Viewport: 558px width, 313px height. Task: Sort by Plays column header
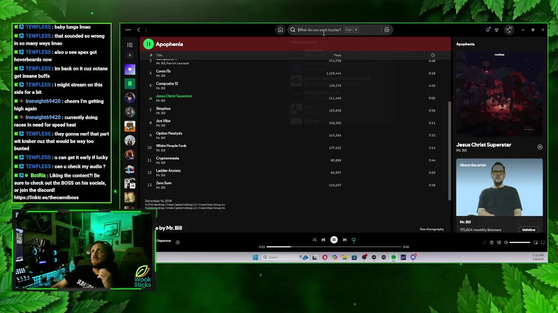click(337, 55)
